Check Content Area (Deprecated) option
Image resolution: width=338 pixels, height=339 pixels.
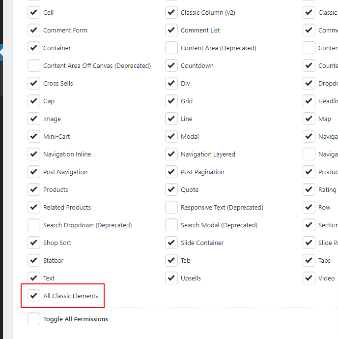(x=171, y=48)
